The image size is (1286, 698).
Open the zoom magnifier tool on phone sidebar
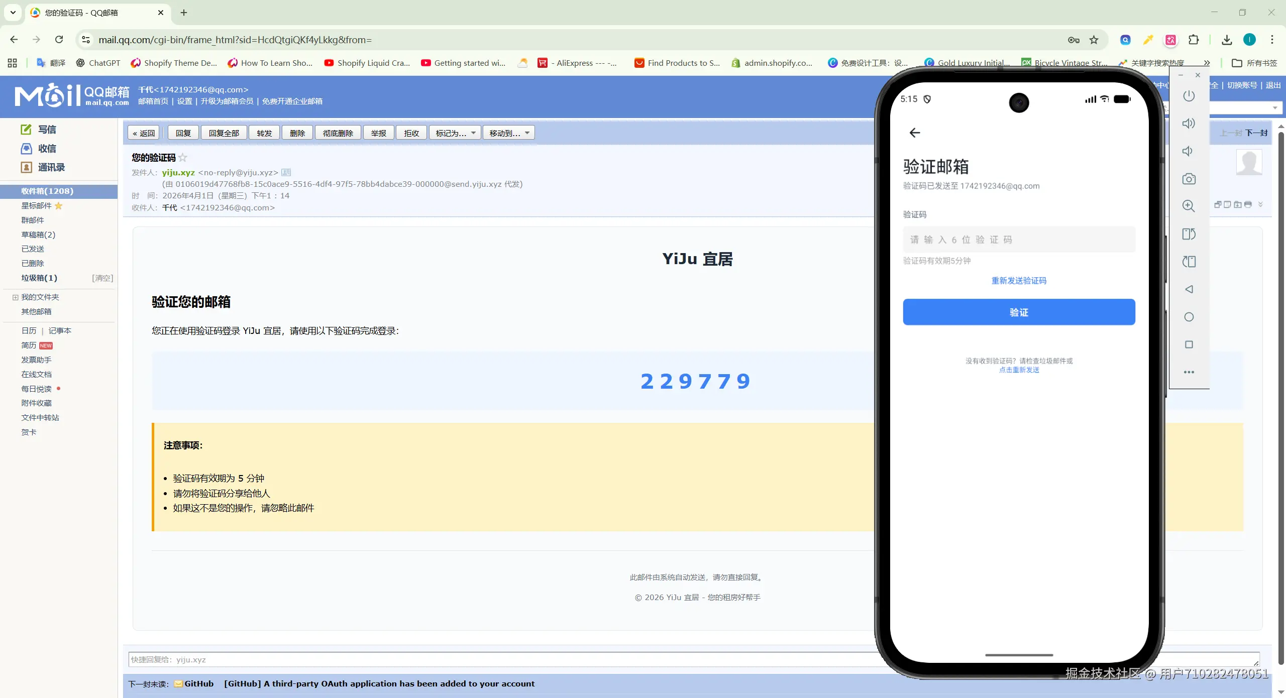pos(1189,206)
